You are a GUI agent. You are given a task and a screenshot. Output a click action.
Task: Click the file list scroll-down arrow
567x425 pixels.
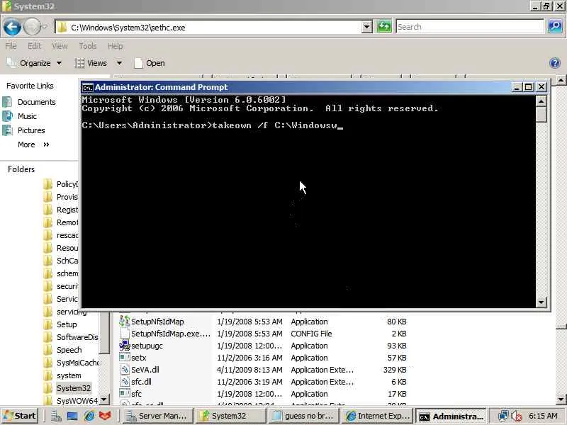pyautogui.click(x=561, y=399)
